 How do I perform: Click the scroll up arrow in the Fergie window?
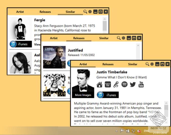pyautogui.click(x=105, y=19)
